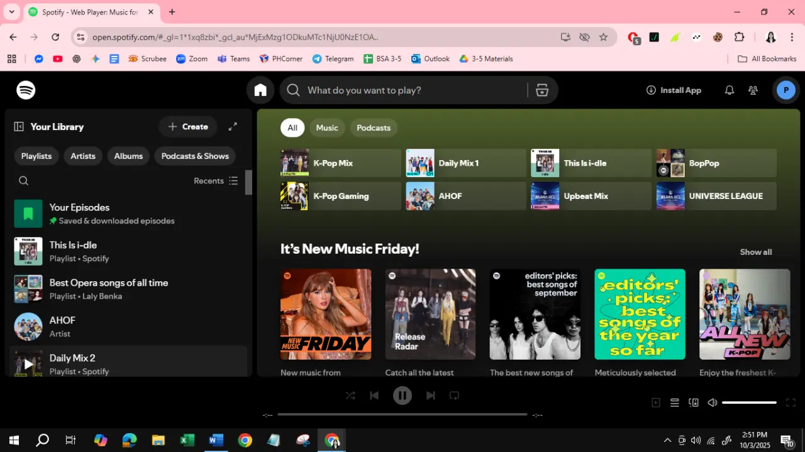Viewport: 805px width, 452px height.
Task: Open the notifications bell (What's New)
Action: click(730, 90)
